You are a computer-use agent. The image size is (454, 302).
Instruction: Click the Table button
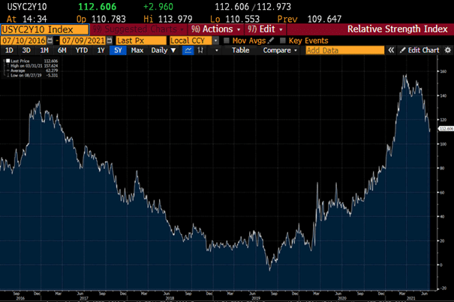[240, 50]
